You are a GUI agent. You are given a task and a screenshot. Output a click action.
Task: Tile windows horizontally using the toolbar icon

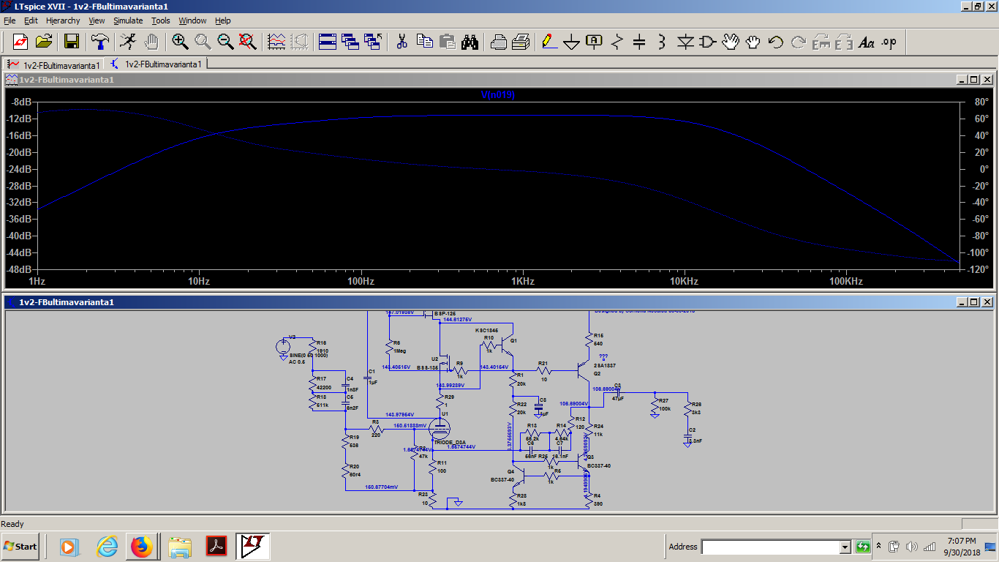[x=328, y=42]
